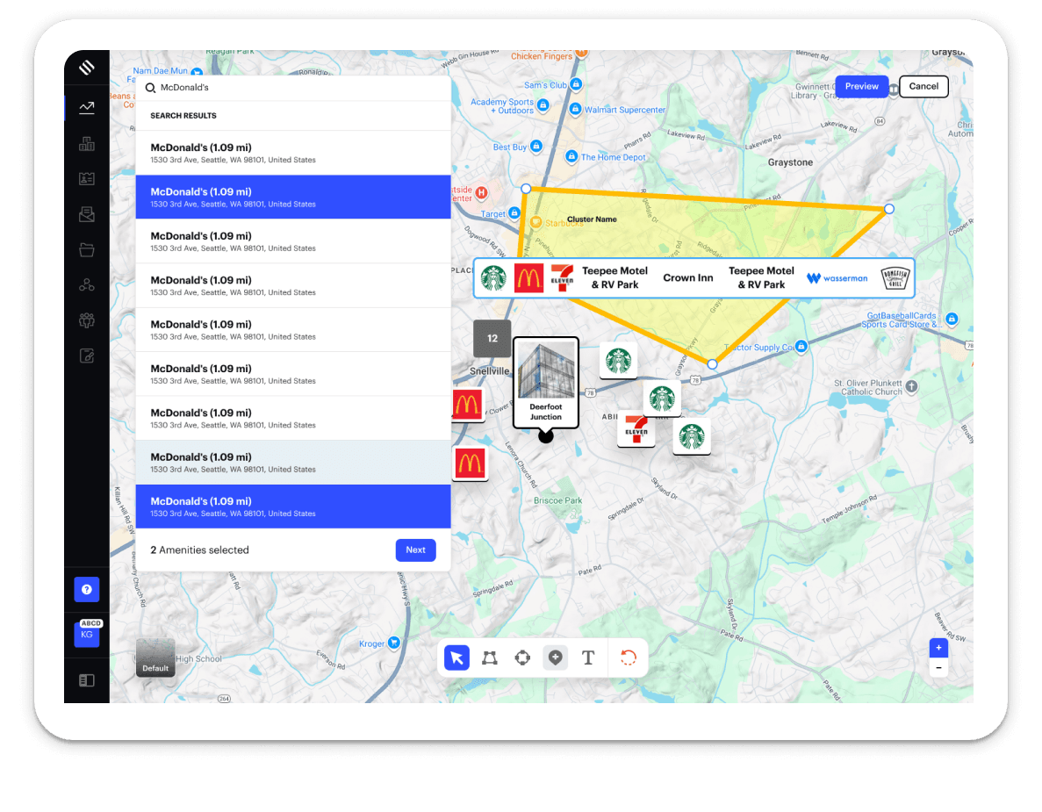Select the add location pin tool
Screen dimensions: 1042x812
(x=556, y=658)
